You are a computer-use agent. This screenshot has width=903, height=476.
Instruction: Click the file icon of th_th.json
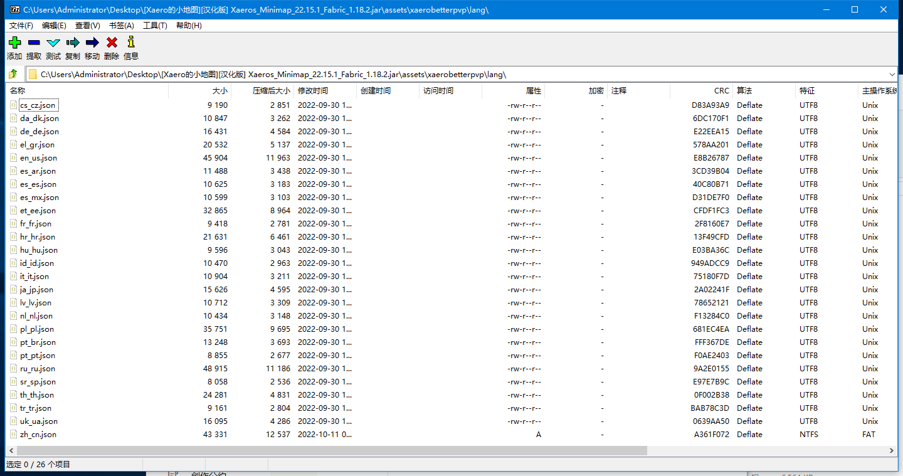14,395
